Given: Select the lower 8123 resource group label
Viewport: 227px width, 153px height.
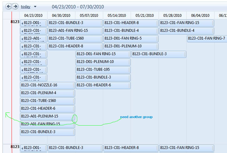Looking at the screenshot, I should [x=15, y=147].
